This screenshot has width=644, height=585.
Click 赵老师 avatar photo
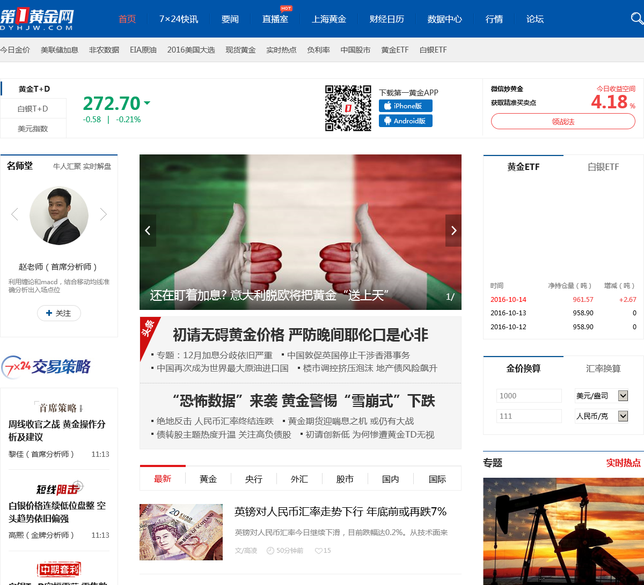pos(59,216)
